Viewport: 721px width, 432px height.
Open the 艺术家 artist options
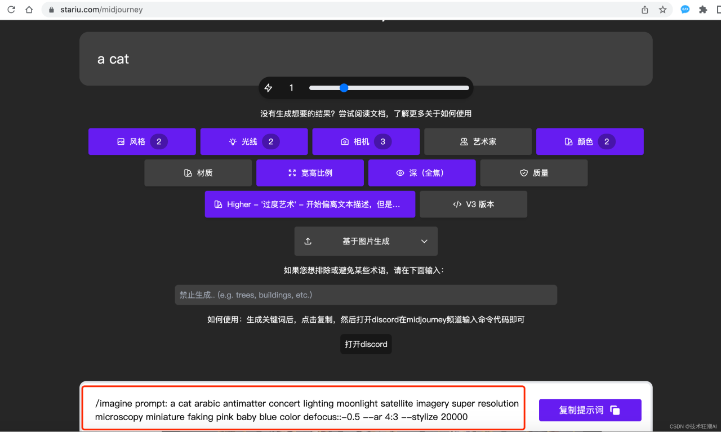(478, 141)
